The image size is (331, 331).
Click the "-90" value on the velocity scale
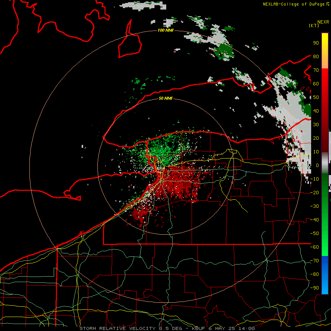314,288
